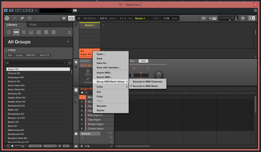
Task: Toggle the metronome icon
Action: pos(79,18)
